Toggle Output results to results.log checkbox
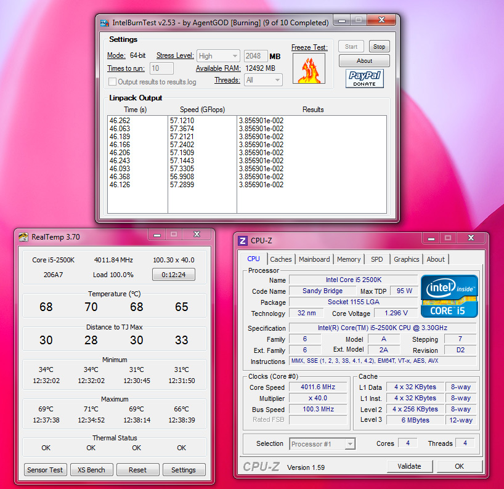 (112, 82)
